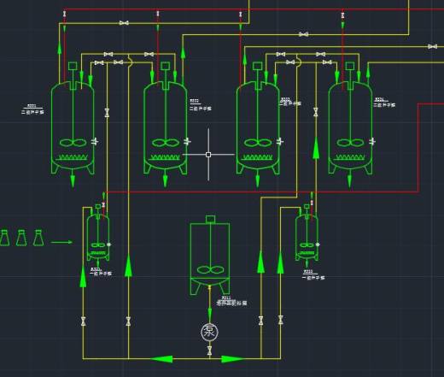Viewport: 444px width, 377px height.
Task: Select the valve on the top pipe between reactors one and two
Action: [124, 23]
